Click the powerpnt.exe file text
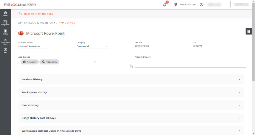Viewport: 255px width, 135px height. [142, 46]
